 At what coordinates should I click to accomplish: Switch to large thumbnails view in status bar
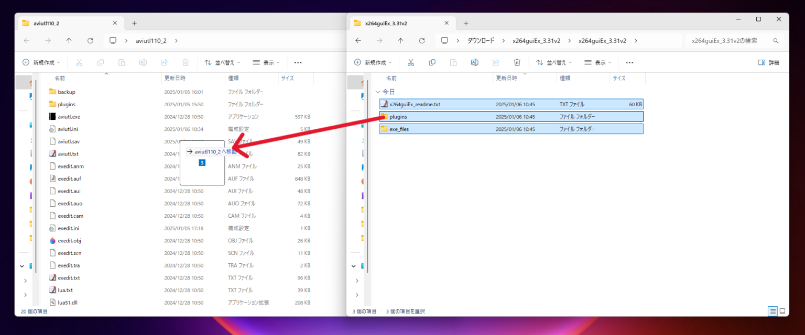(x=782, y=311)
